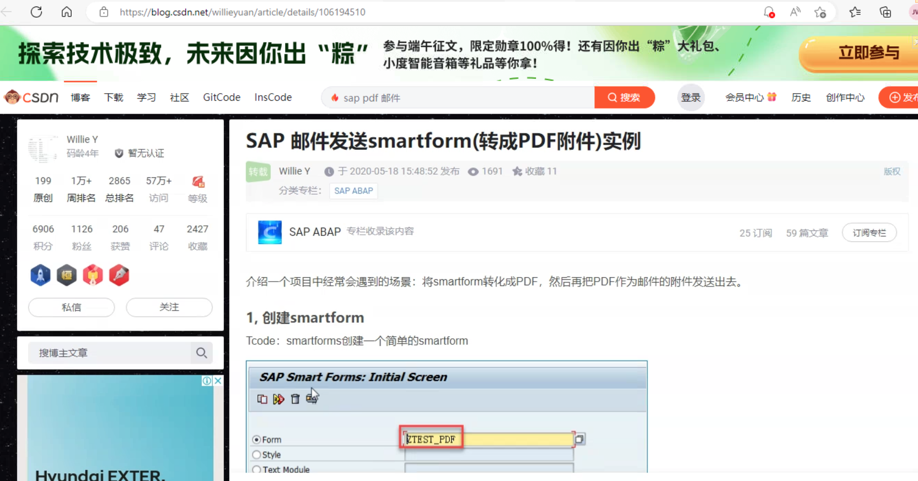Click the 搜索 search button
918x481 pixels.
tap(625, 98)
